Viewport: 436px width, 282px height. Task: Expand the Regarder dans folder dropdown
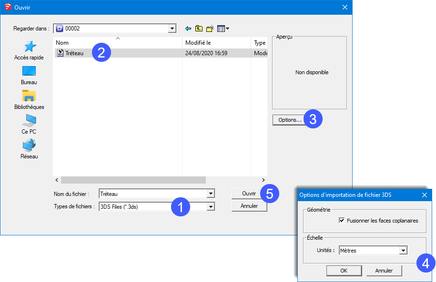[172, 29]
